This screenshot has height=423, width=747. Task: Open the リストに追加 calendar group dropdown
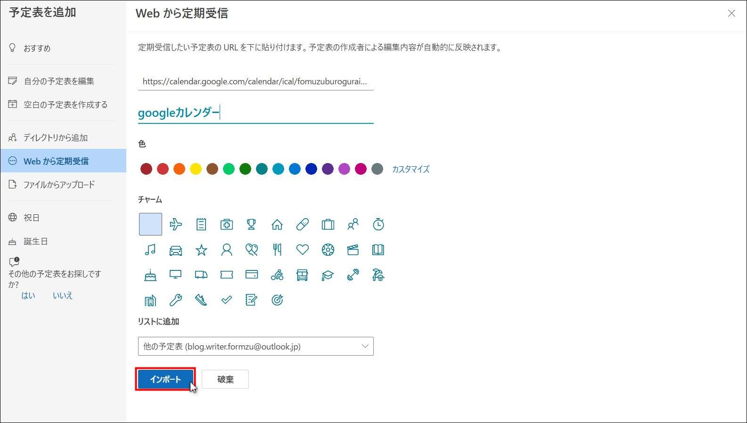tap(256, 346)
